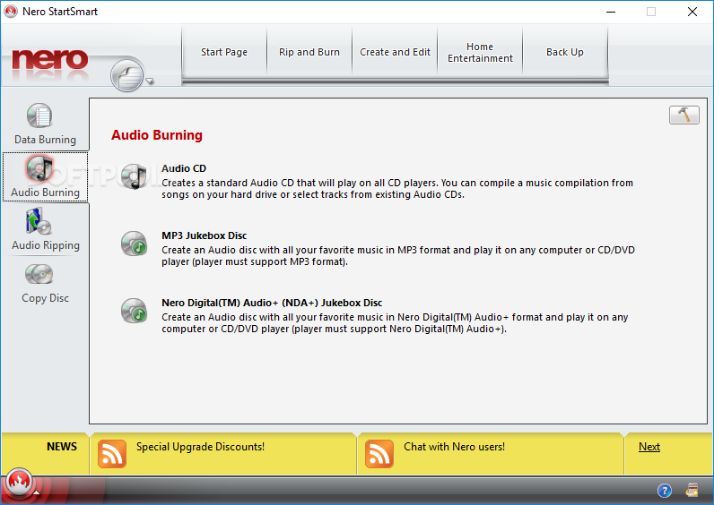Click the RSS icon beside Special Upgrade Discounts
Viewport: 714px width, 505px height.
(x=112, y=454)
